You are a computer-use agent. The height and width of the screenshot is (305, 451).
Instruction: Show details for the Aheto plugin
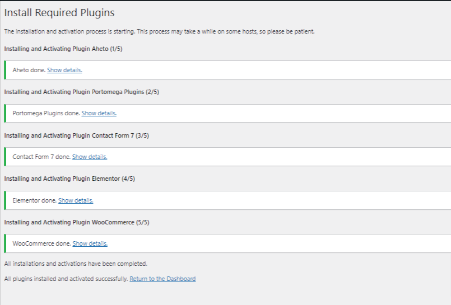64,70
